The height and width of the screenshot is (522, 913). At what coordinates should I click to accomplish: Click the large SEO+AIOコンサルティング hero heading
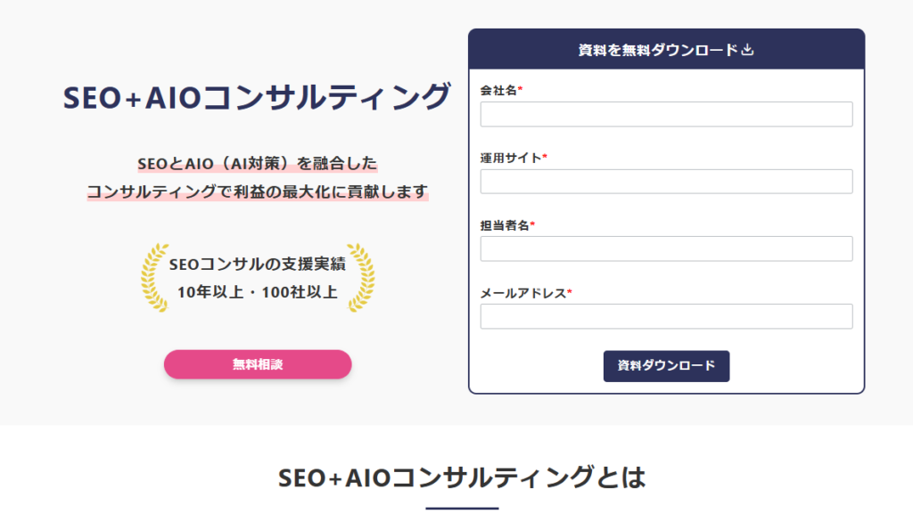257,98
